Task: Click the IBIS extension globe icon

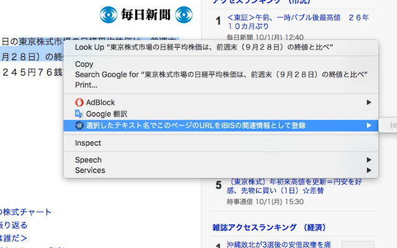Action: tap(79, 125)
